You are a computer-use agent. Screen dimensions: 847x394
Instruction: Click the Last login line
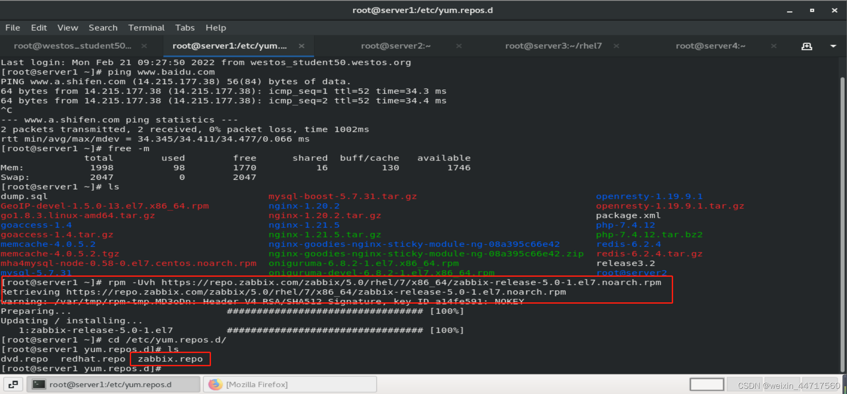click(206, 63)
